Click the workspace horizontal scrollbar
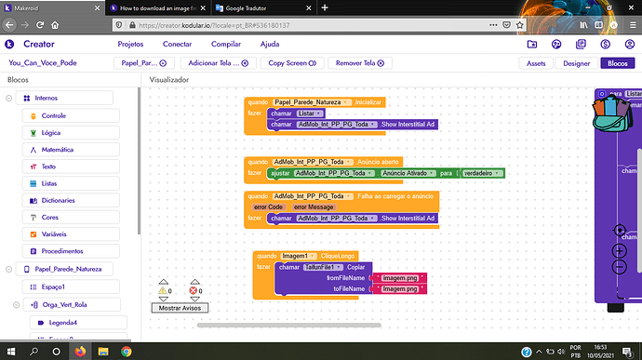Viewport: 642px width, 360px height. (289, 326)
